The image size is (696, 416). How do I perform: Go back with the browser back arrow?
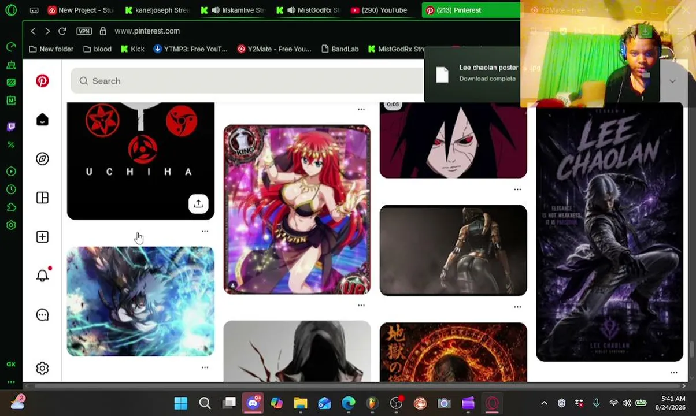click(33, 31)
